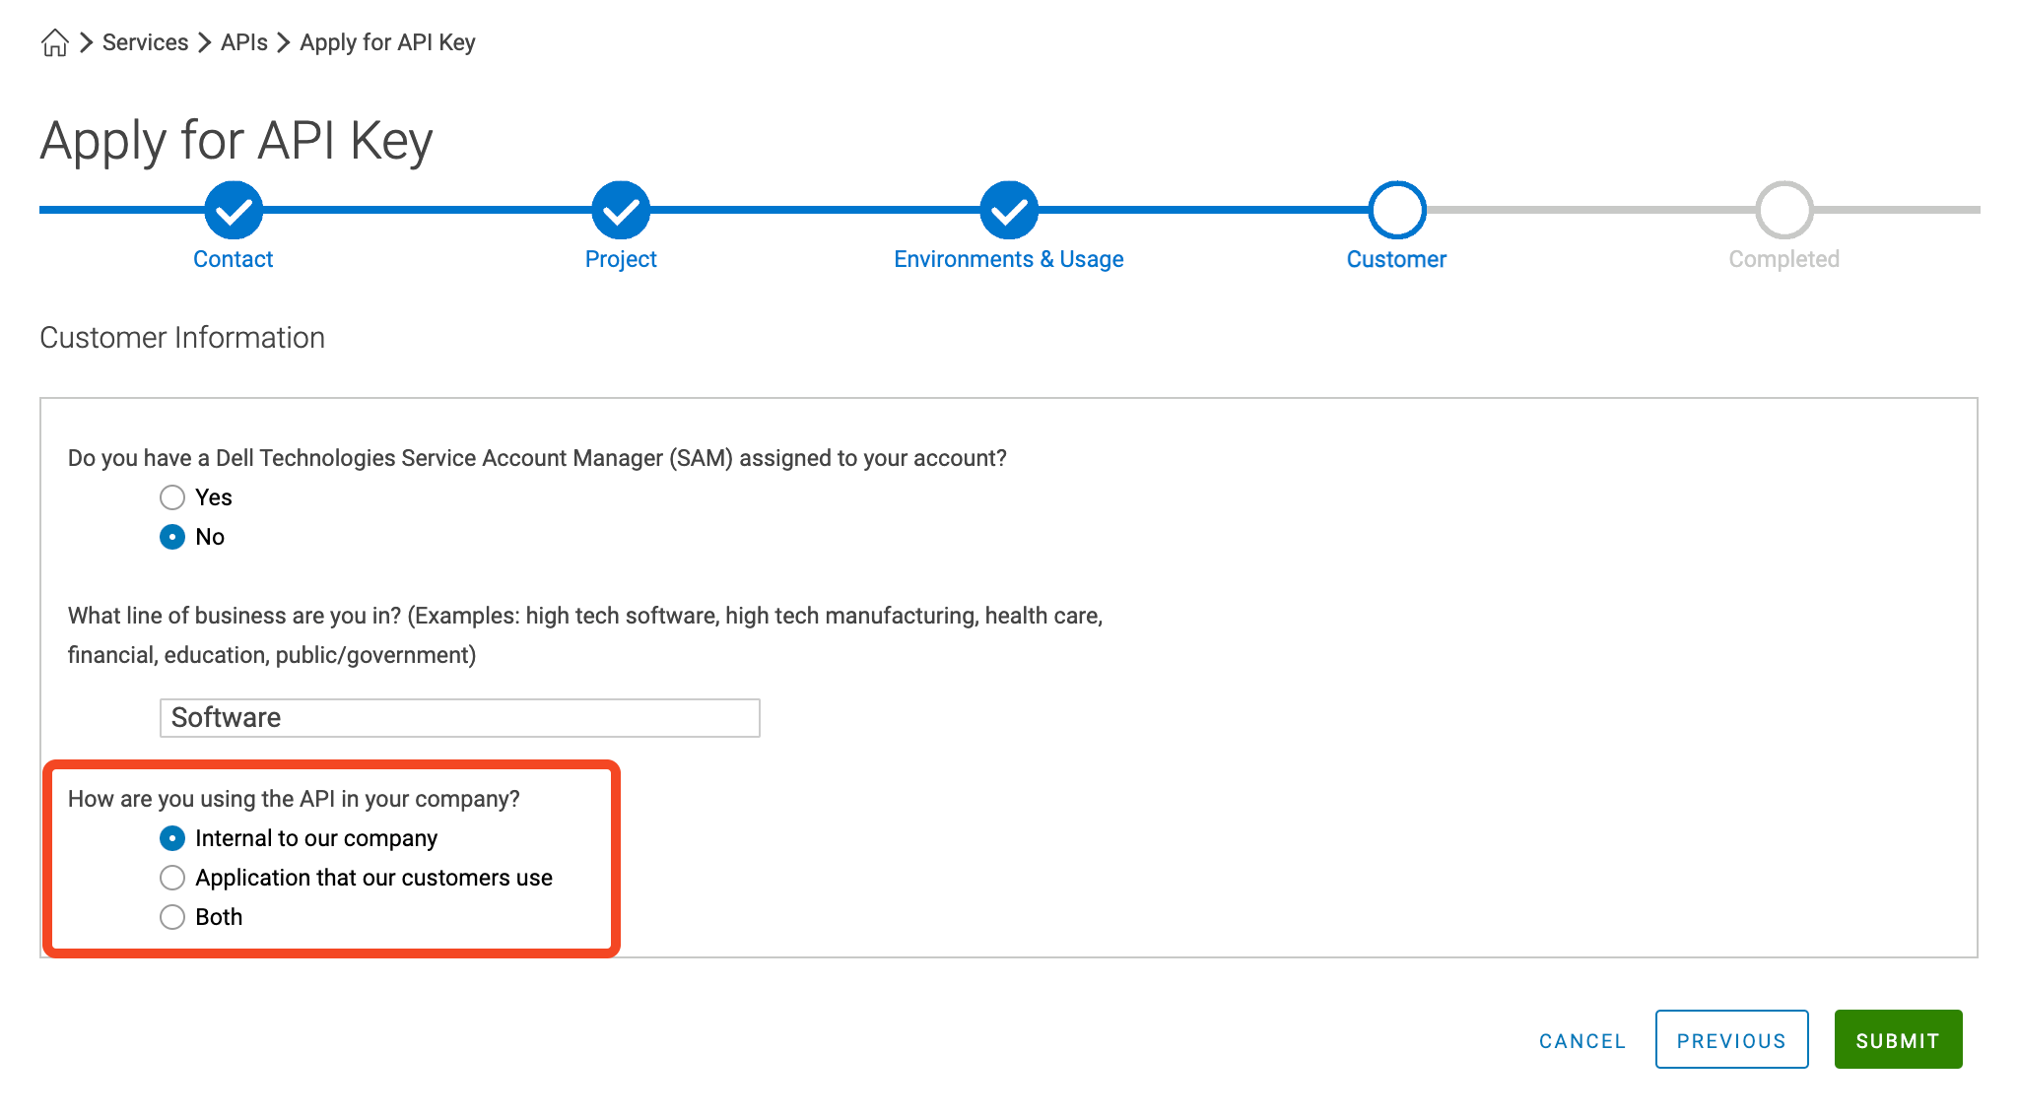Image resolution: width=2018 pixels, height=1117 pixels.
Task: Go to the Contact step label
Action: 234,259
